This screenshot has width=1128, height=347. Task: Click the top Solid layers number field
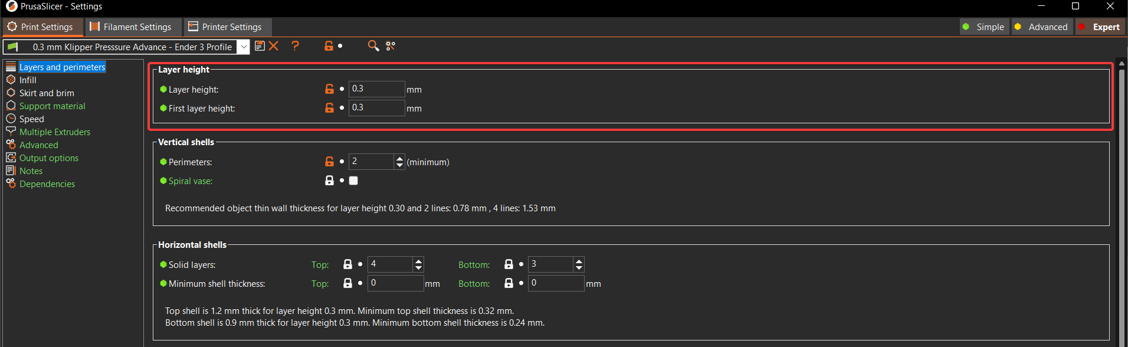click(x=390, y=264)
